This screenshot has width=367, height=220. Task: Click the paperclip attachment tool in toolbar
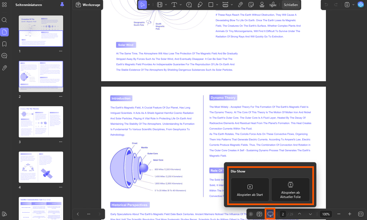pyautogui.click(x=240, y=5)
